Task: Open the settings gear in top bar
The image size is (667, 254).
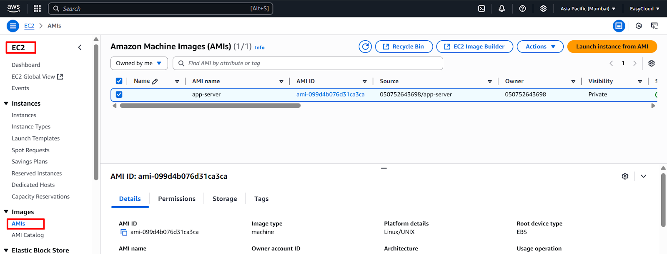Action: coord(543,8)
